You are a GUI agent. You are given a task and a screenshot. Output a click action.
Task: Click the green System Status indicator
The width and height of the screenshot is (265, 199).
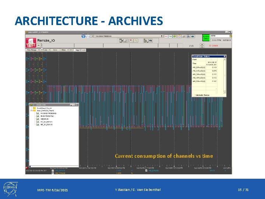pyautogui.click(x=206, y=38)
